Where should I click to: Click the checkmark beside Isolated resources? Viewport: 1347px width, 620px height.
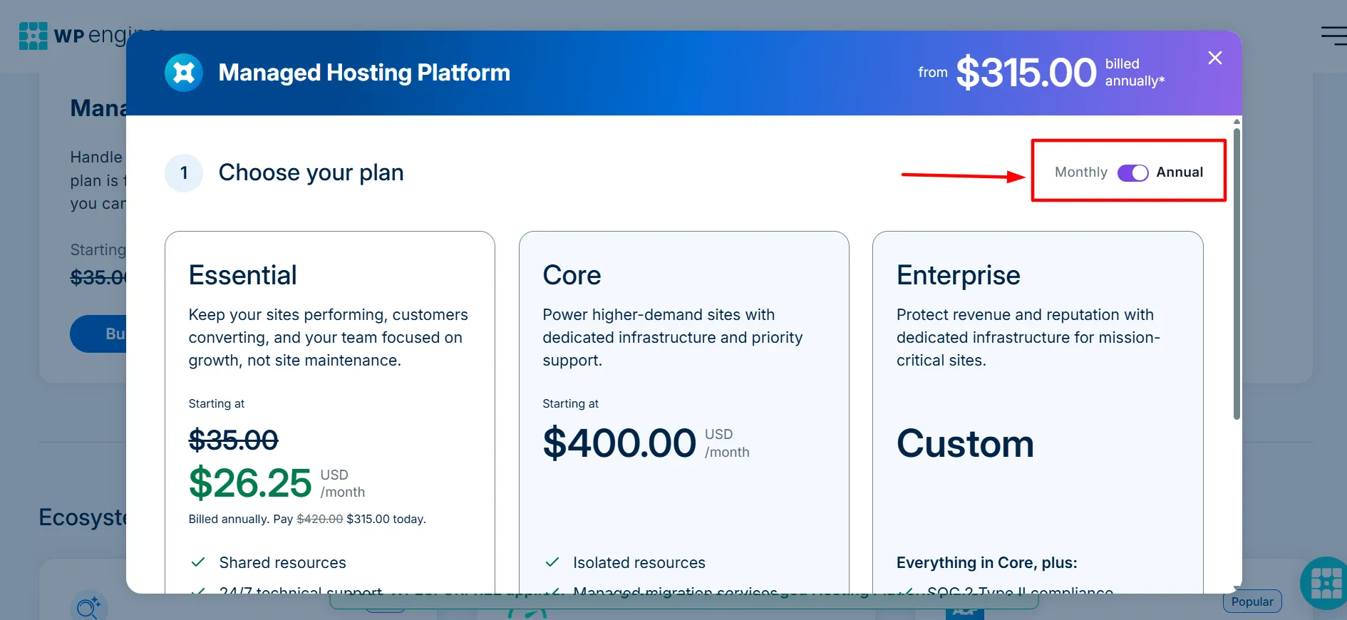pos(552,562)
